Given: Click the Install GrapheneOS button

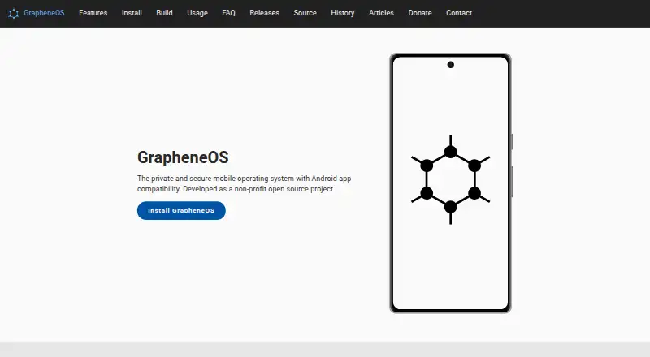Looking at the screenshot, I should click(181, 210).
